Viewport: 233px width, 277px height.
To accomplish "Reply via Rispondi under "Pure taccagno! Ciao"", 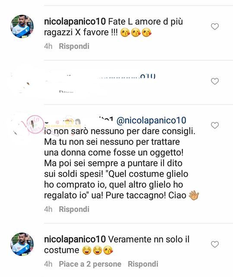I will (74, 209).
